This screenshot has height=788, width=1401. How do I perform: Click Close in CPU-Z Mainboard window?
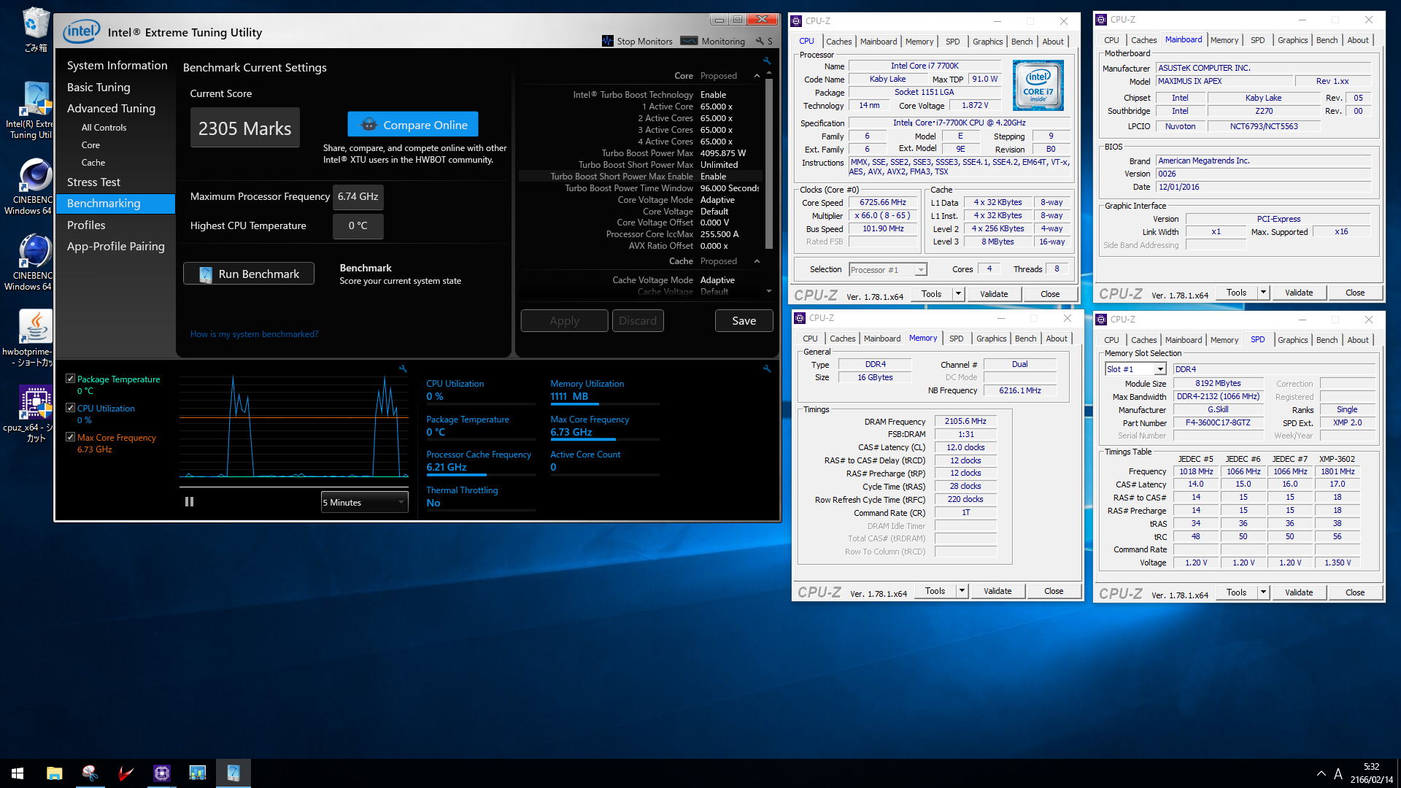pyautogui.click(x=1355, y=293)
